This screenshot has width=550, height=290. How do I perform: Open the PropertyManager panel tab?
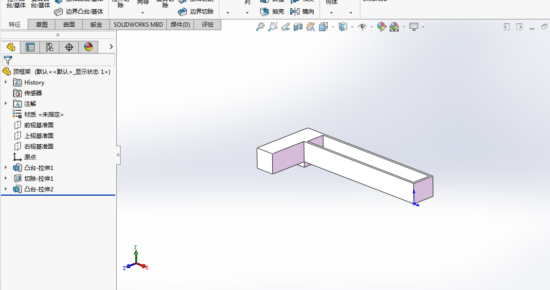(30, 47)
